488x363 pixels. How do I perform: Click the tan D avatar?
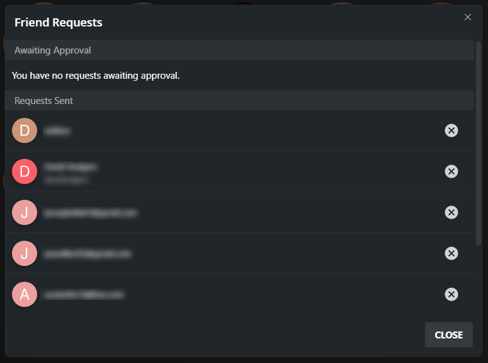pyautogui.click(x=25, y=130)
